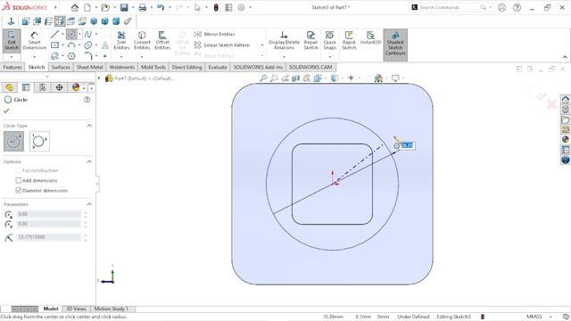The height and width of the screenshot is (321, 571).
Task: Open the Circle PropertyManager help icon
Action: click(87, 99)
